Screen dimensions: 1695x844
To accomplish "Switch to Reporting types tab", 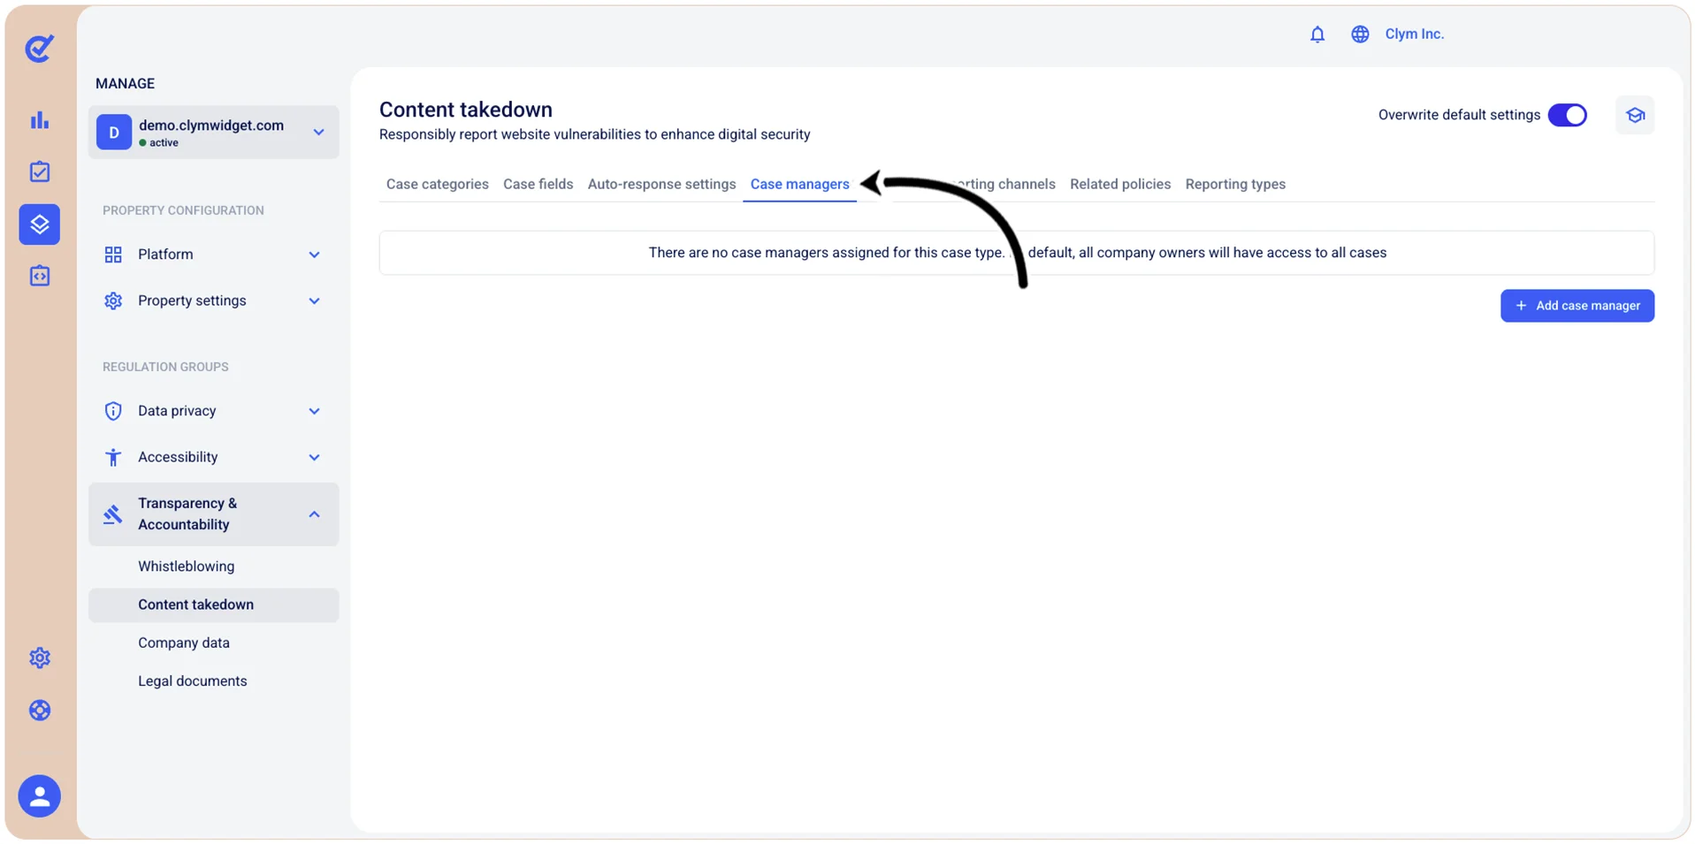I will pyautogui.click(x=1235, y=184).
